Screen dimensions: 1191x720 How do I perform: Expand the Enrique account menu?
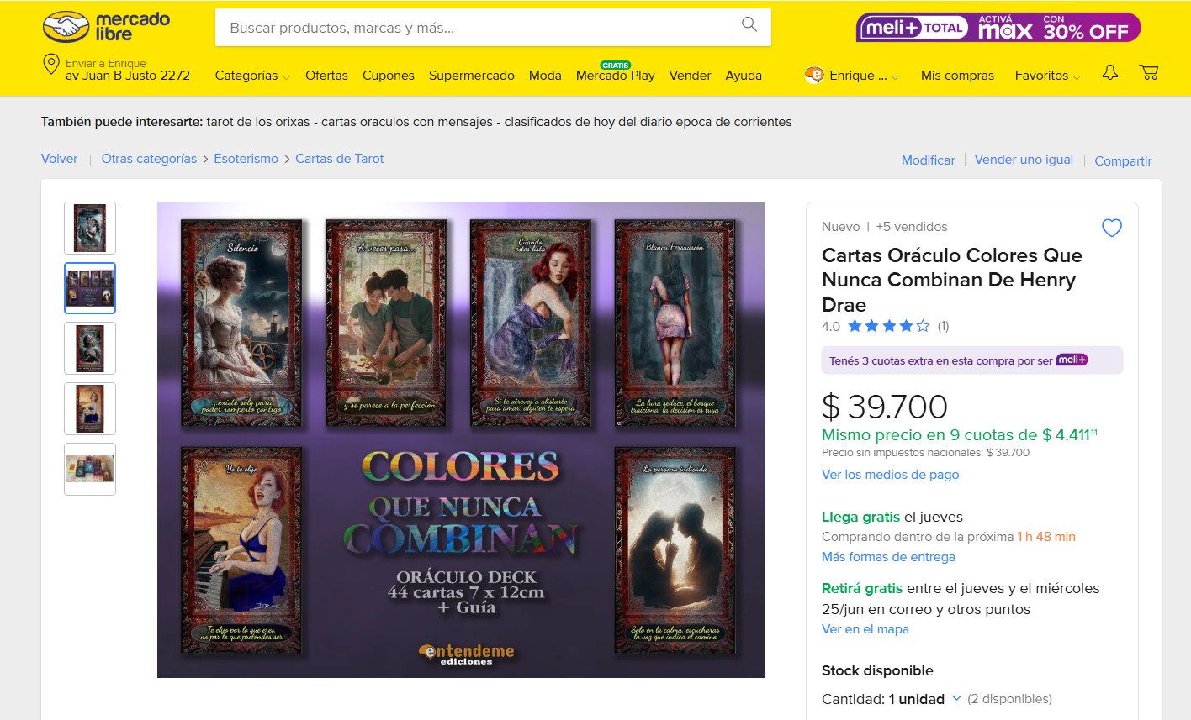tap(864, 76)
